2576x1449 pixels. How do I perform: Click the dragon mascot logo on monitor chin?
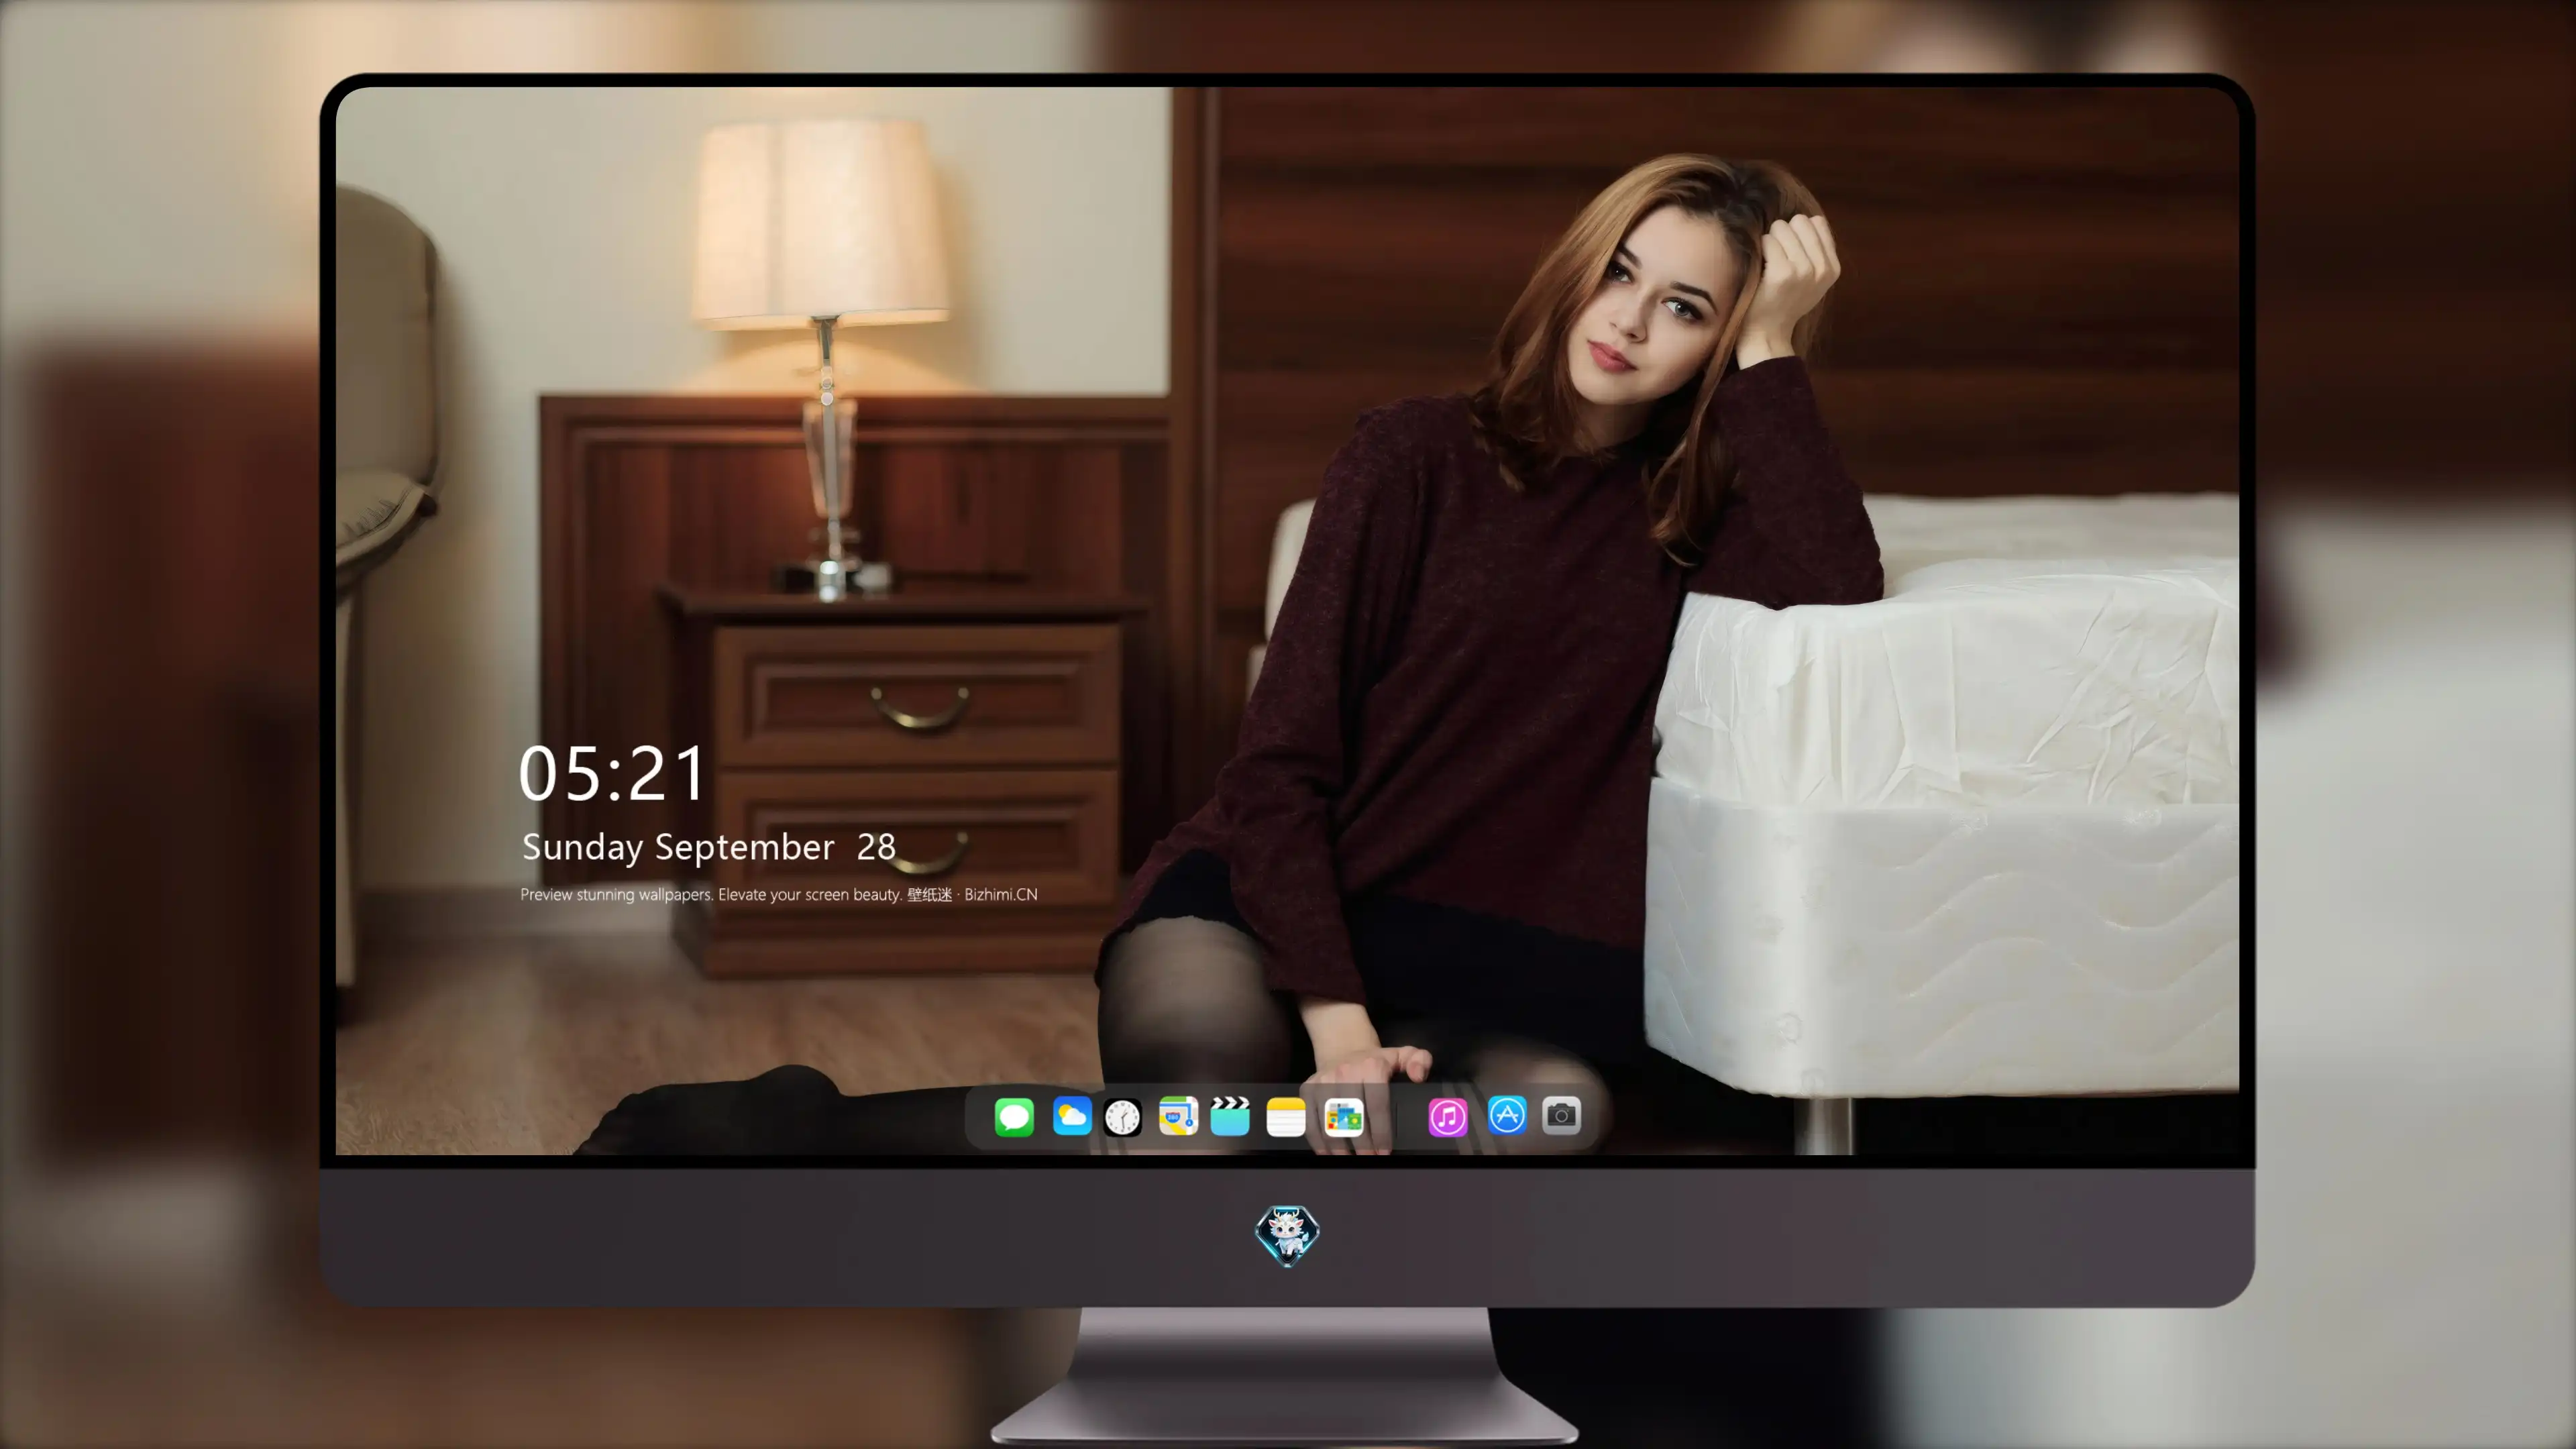click(x=1287, y=1236)
